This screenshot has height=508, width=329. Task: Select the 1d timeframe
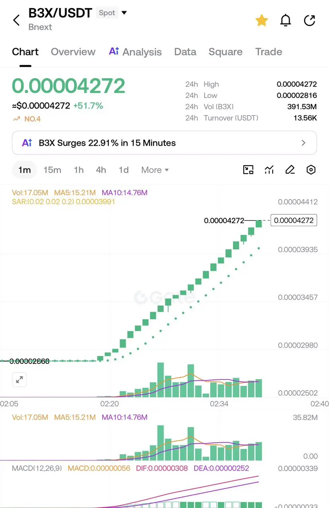pyautogui.click(x=124, y=170)
